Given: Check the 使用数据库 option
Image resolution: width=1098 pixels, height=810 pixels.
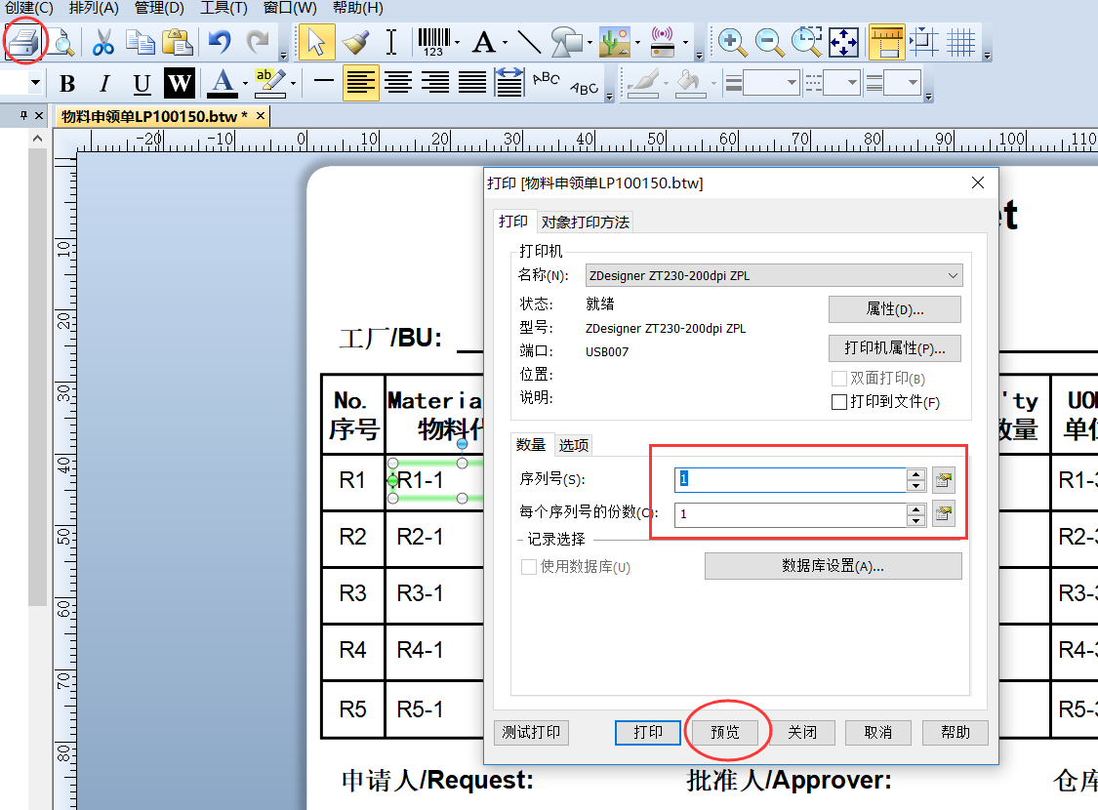Looking at the screenshot, I should [x=529, y=567].
